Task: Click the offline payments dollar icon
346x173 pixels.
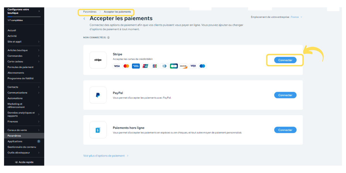Action: [x=98, y=130]
